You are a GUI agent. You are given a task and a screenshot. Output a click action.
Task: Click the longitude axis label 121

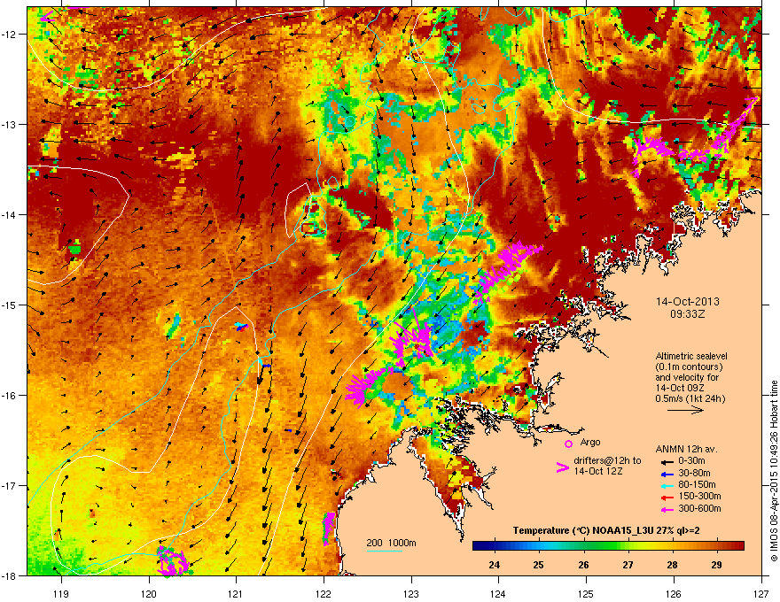tap(236, 593)
